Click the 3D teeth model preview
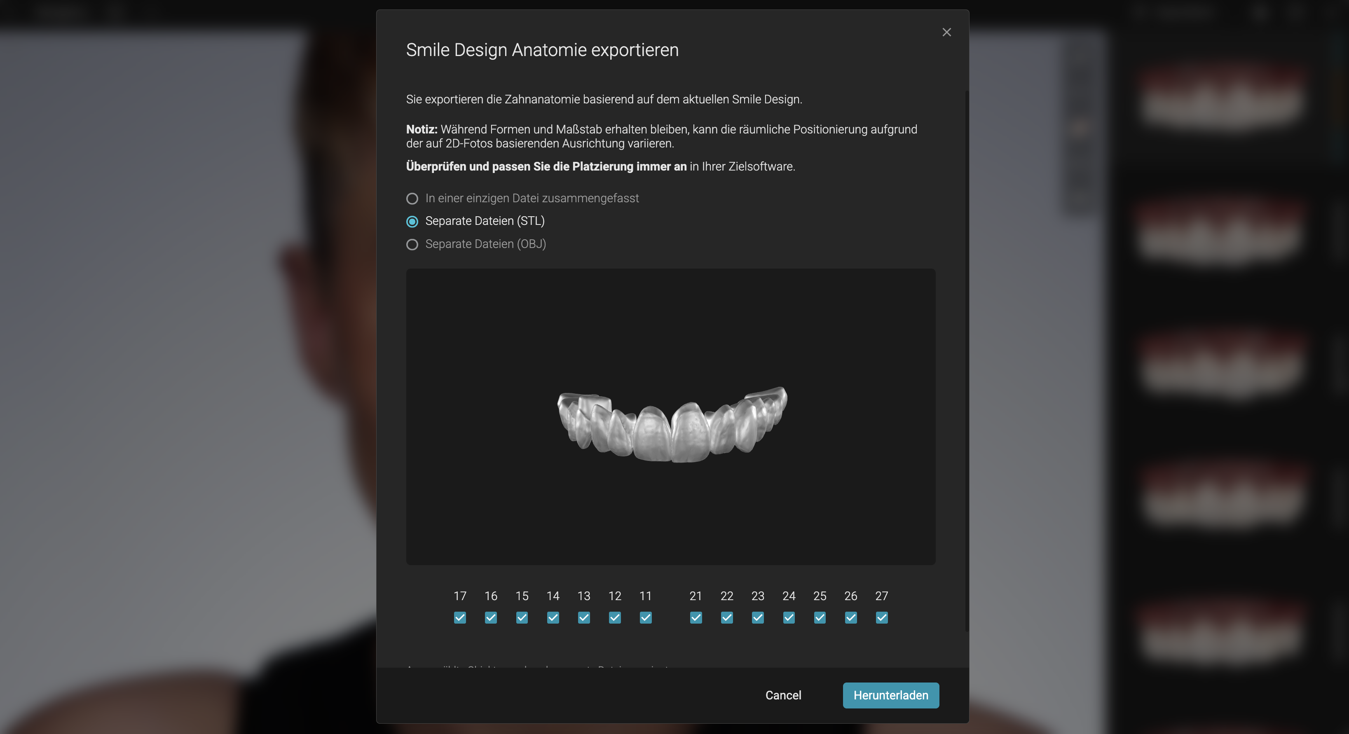Screen dimensions: 1349x734 (671, 425)
